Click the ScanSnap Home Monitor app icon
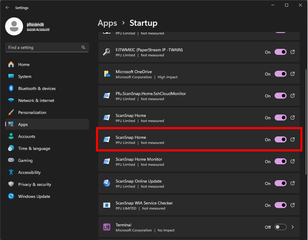 [107, 162]
